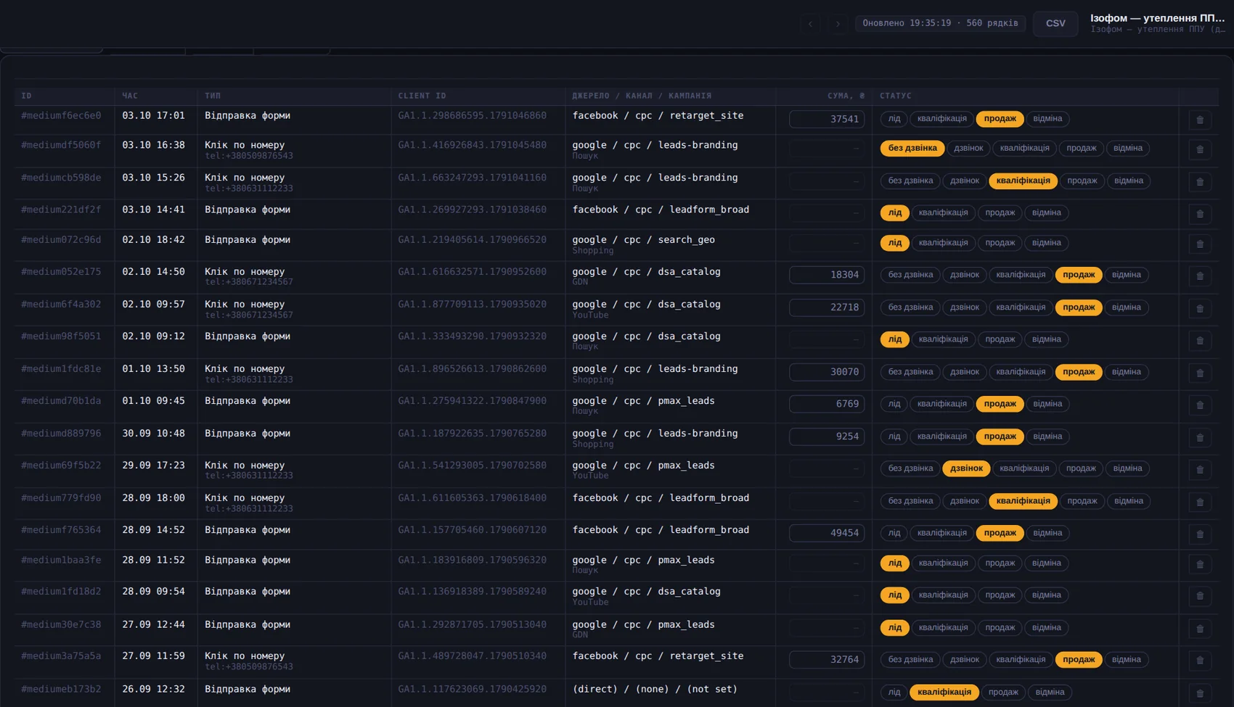The image size is (1234, 707).
Task: Set #medium69f5b22 status to без дзвінка
Action: 910,468
